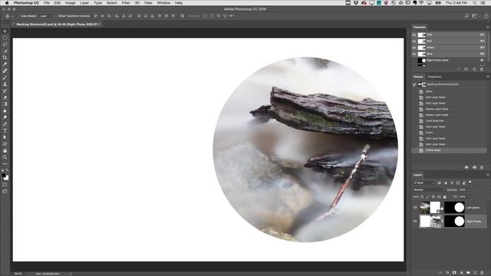Enable Auto-Select checkbox
This screenshot has height=276, width=491.
pyautogui.click(x=18, y=16)
